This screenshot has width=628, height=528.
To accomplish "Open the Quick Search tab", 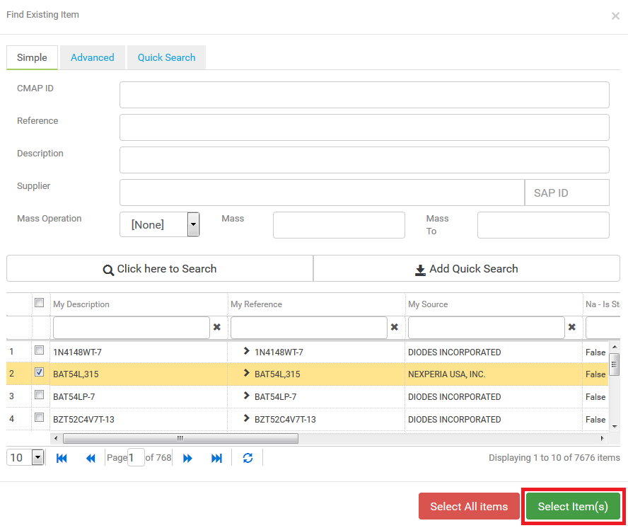I will pyautogui.click(x=166, y=57).
